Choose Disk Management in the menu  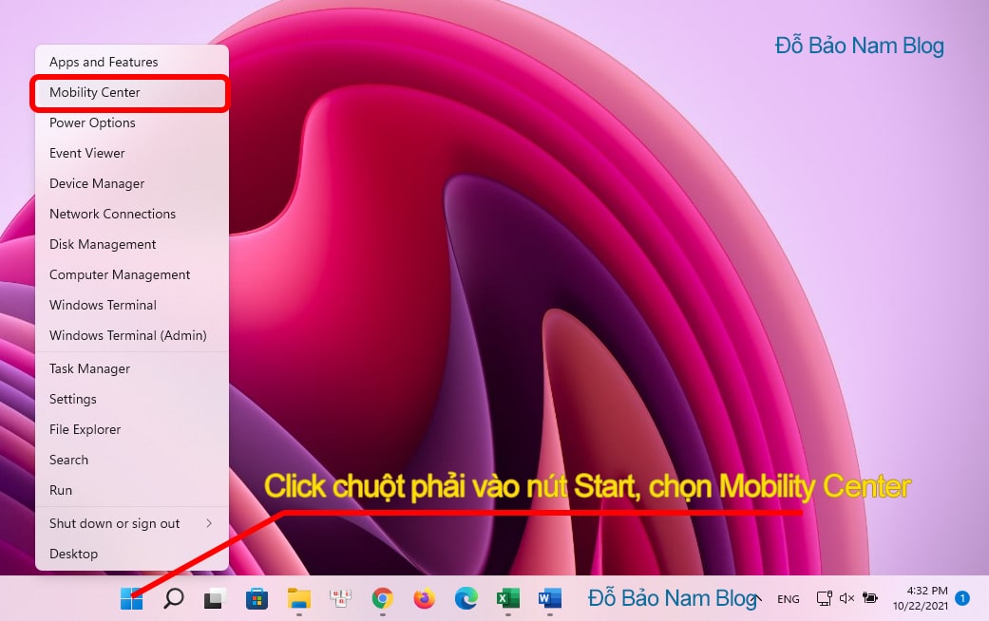131,244
